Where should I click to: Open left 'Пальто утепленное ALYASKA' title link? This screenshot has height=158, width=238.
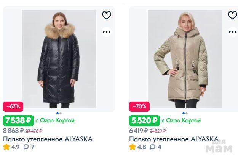click(x=48, y=139)
